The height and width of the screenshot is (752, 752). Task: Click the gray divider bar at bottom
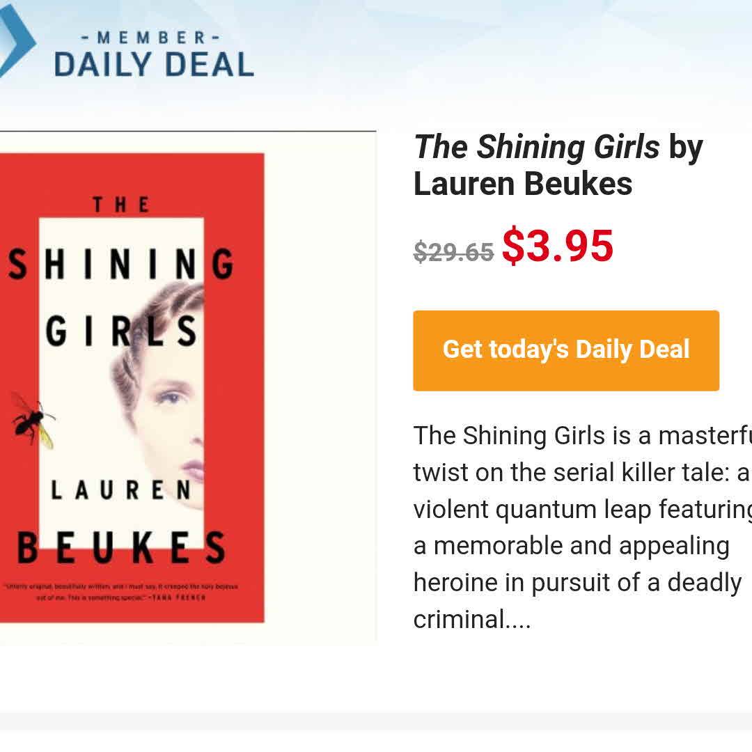tap(376, 721)
